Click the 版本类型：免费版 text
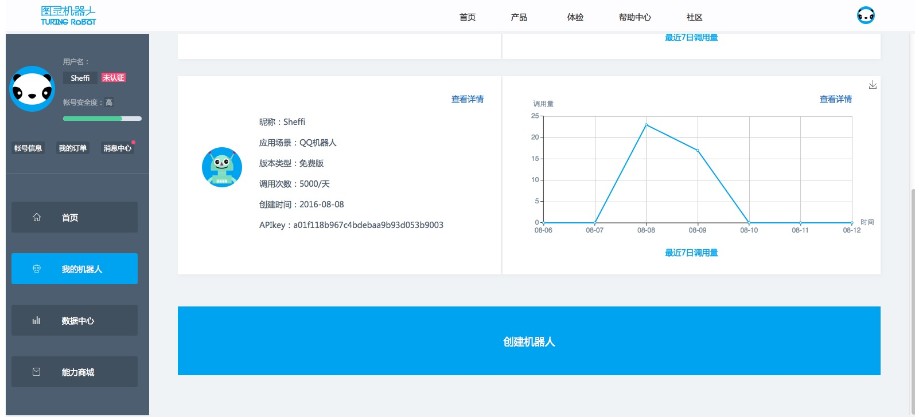Image resolution: width=915 pixels, height=417 pixels. click(x=291, y=163)
